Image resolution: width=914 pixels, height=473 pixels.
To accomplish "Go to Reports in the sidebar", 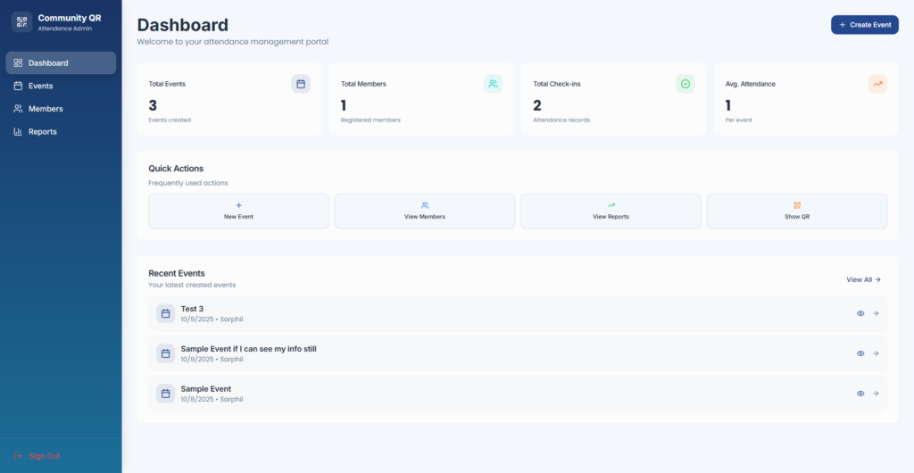I will (x=42, y=131).
